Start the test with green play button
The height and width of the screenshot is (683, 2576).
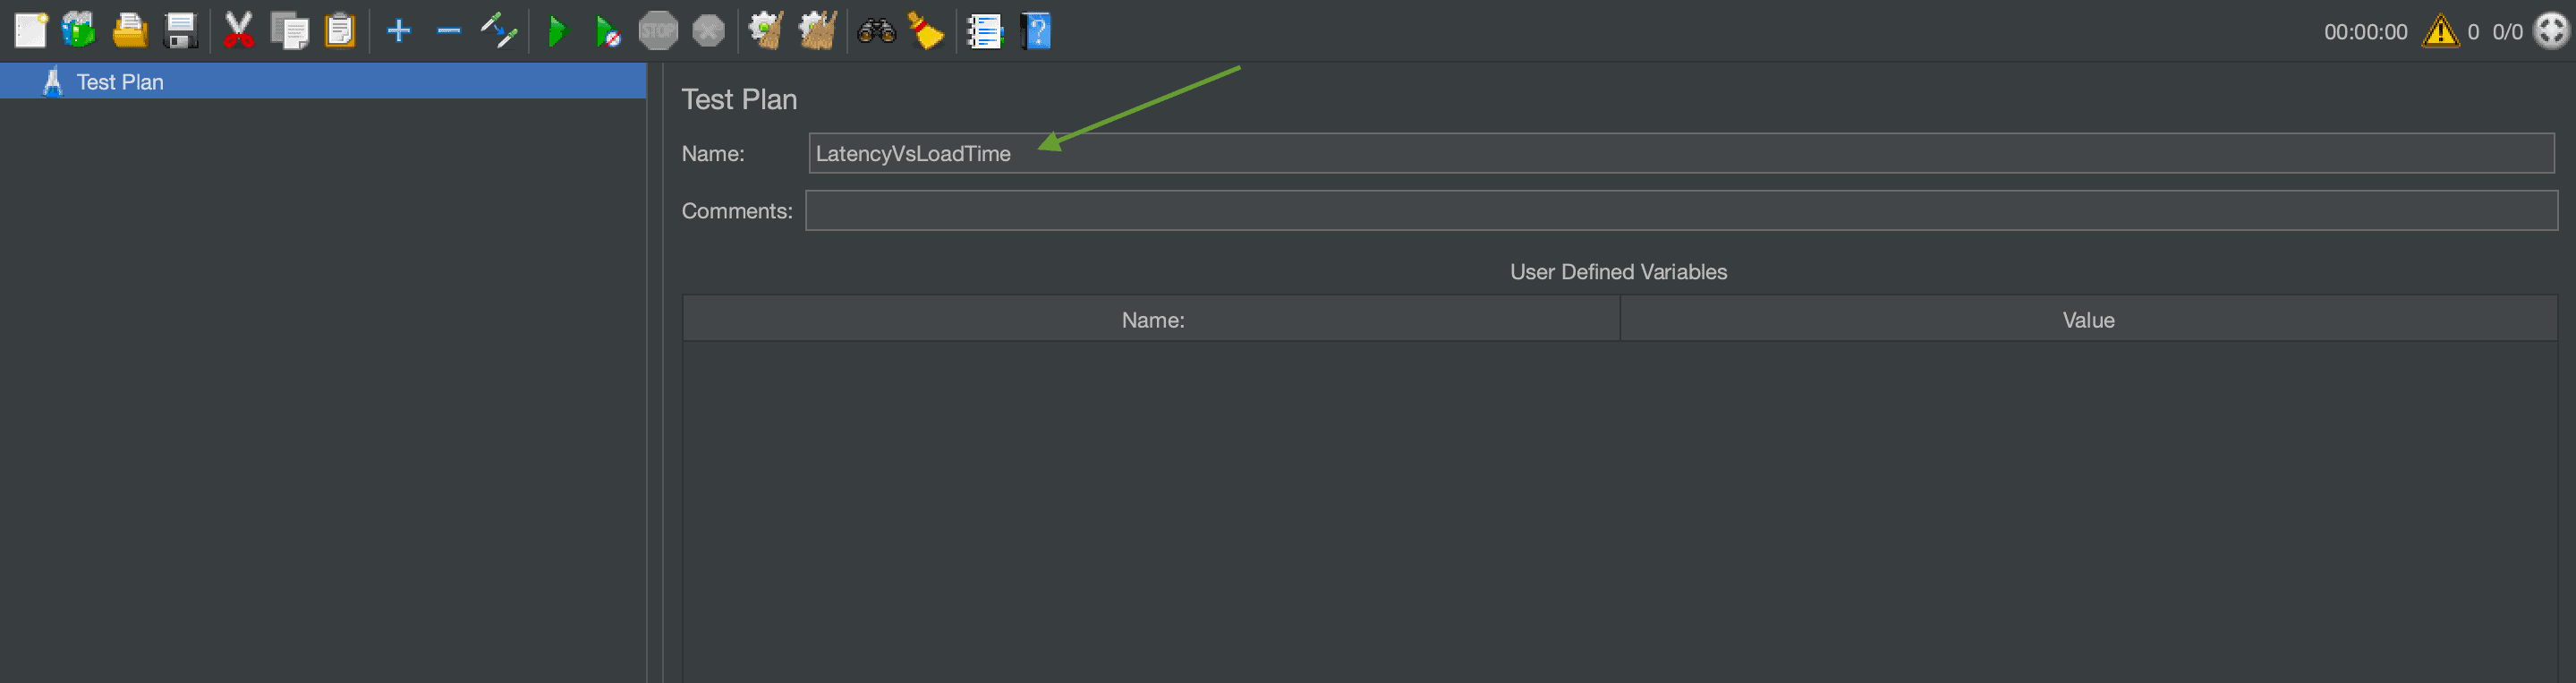(557, 31)
